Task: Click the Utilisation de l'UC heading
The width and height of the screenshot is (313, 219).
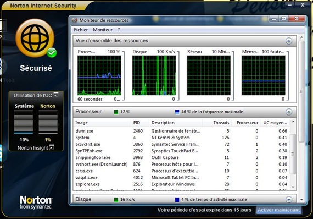Action: tap(32, 95)
